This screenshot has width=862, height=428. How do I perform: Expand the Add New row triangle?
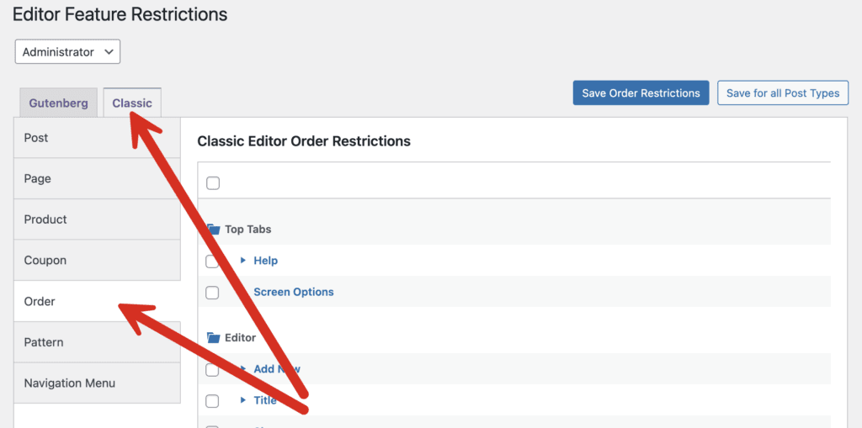coord(243,369)
